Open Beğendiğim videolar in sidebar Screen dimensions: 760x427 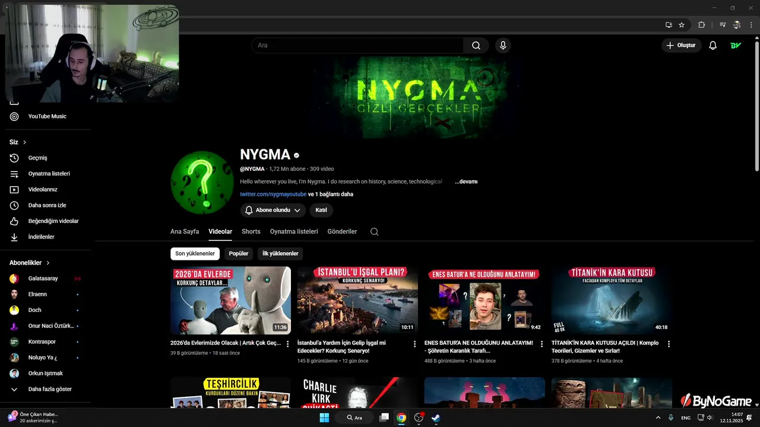45,221
